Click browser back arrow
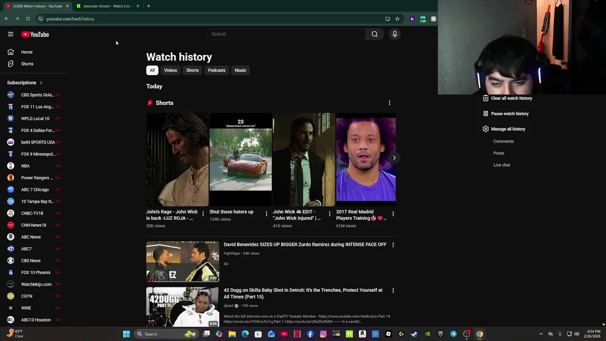This screenshot has width=606, height=341. 6,19
